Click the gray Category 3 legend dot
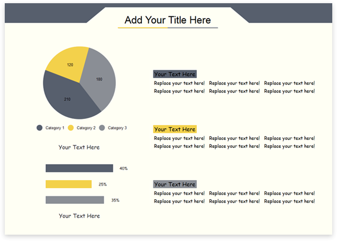The width and height of the screenshot is (337, 241). 102,128
